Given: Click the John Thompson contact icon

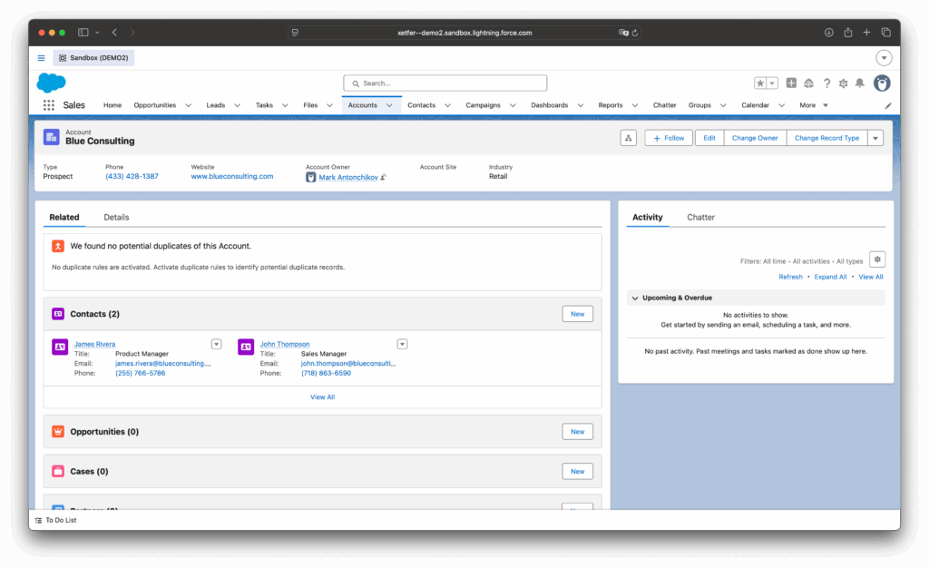Looking at the screenshot, I should (246, 347).
